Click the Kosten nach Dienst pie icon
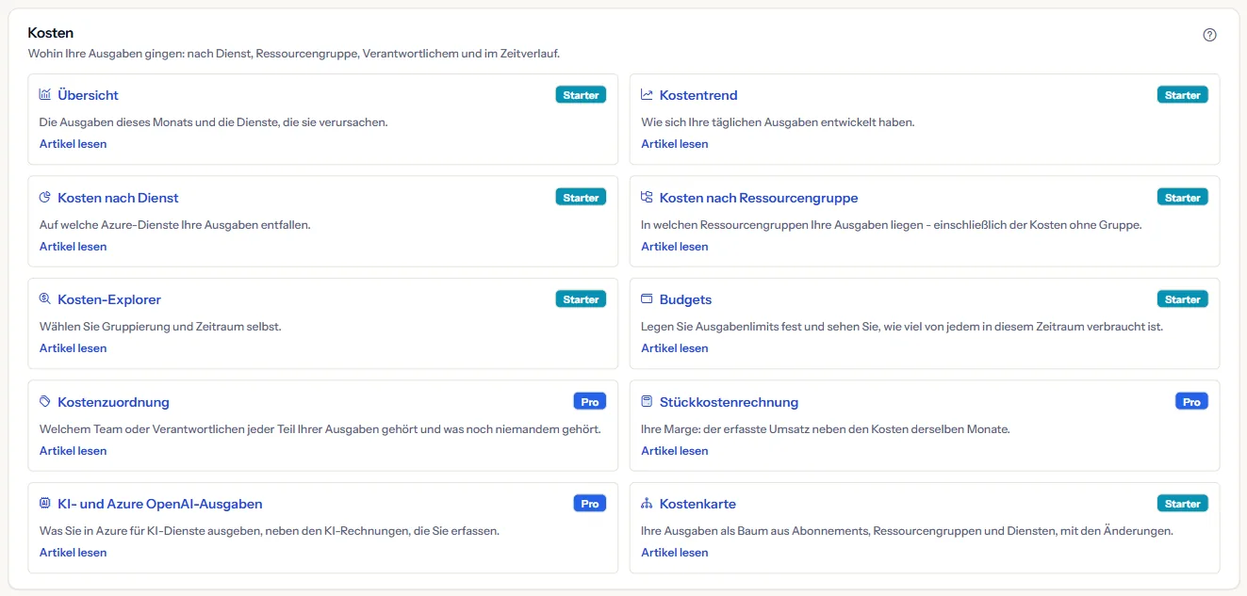The width and height of the screenshot is (1247, 596). (45, 198)
